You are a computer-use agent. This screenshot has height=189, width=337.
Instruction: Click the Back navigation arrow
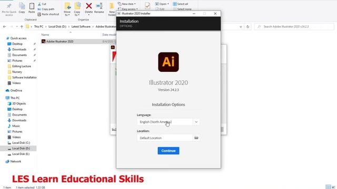(5, 27)
